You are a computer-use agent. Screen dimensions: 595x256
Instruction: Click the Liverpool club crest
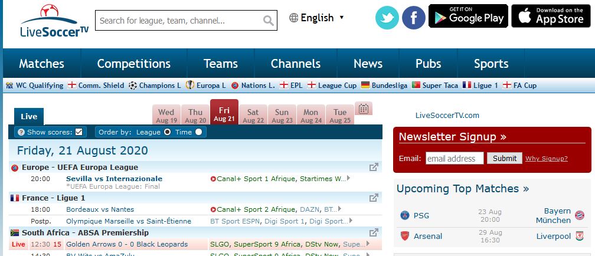pos(580,236)
